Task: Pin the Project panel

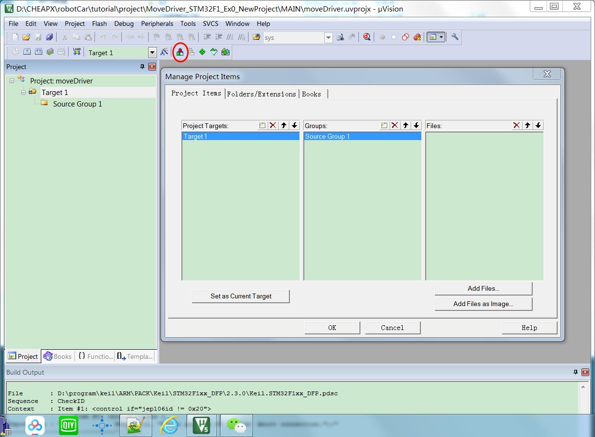Action: pyautogui.click(x=142, y=67)
